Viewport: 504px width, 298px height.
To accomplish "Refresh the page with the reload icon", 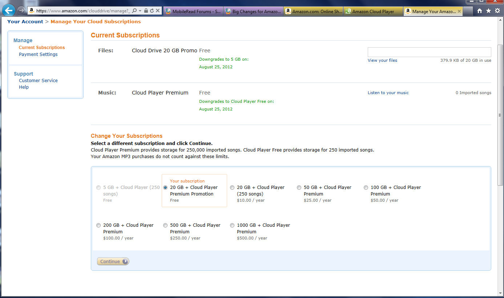I will pos(152,11).
